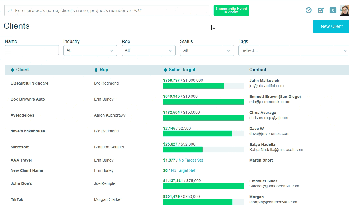Viewport: 349px width, 206px height.
Task: Open the Industry filter dropdown
Action: (90, 50)
